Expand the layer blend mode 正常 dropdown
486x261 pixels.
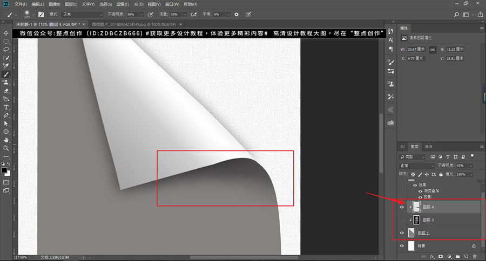pyautogui.click(x=415, y=166)
